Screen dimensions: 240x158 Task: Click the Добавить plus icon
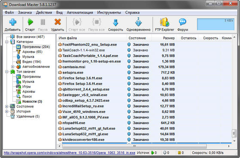[12, 22]
